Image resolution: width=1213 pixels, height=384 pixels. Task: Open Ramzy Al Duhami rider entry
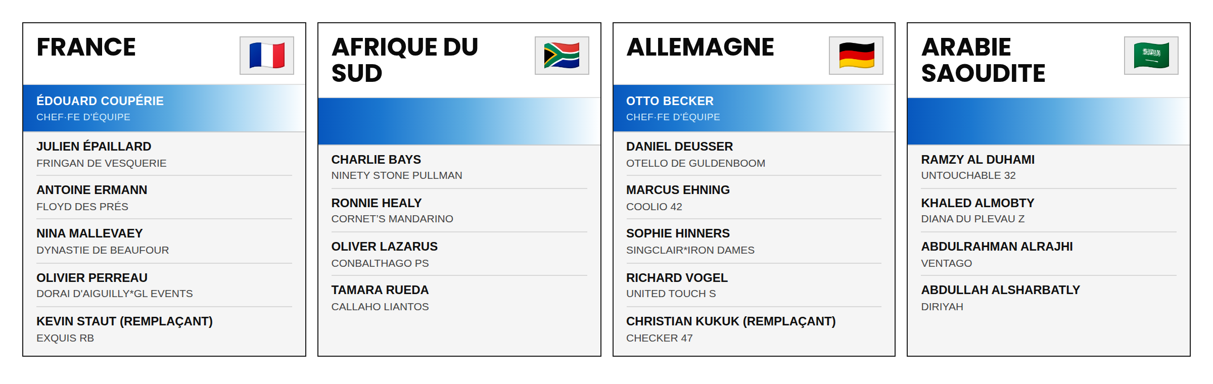(x=1049, y=167)
